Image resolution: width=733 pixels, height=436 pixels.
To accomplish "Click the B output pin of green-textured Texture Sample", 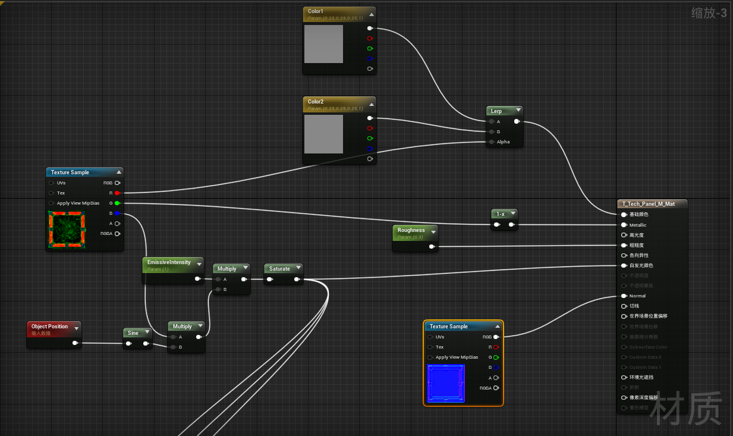I will pos(117,213).
